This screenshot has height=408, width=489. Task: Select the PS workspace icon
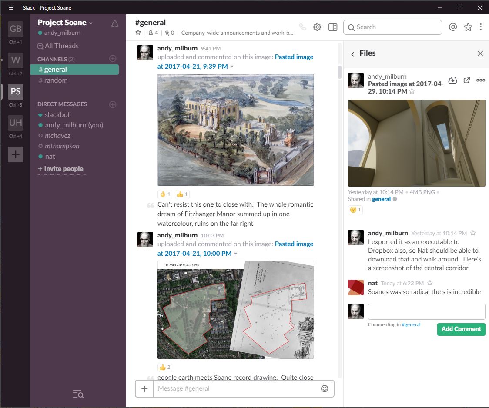(16, 91)
